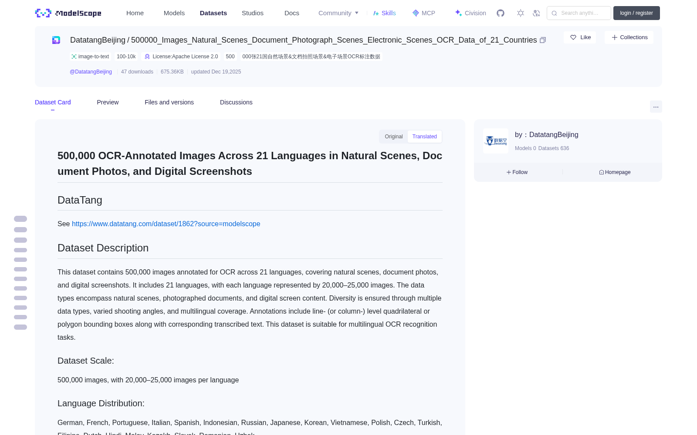Open @DatatangBeijing author link

[x=91, y=72]
